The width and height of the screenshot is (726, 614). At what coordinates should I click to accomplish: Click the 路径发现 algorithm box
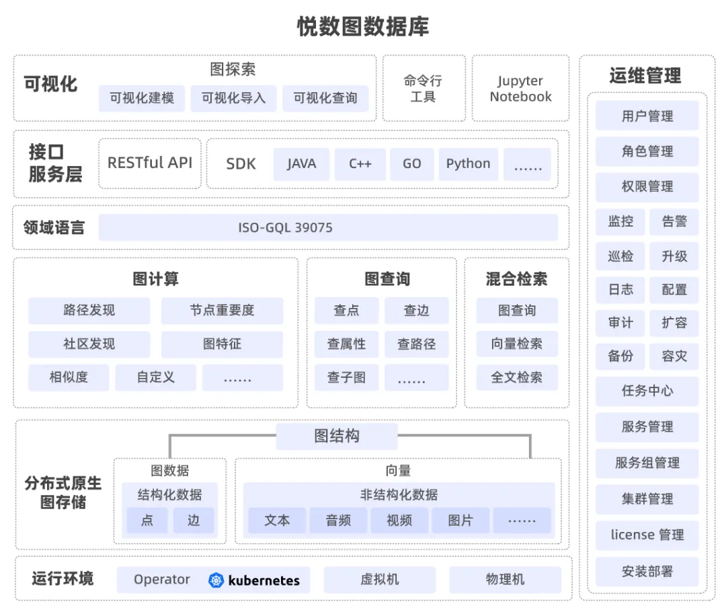[x=89, y=311]
